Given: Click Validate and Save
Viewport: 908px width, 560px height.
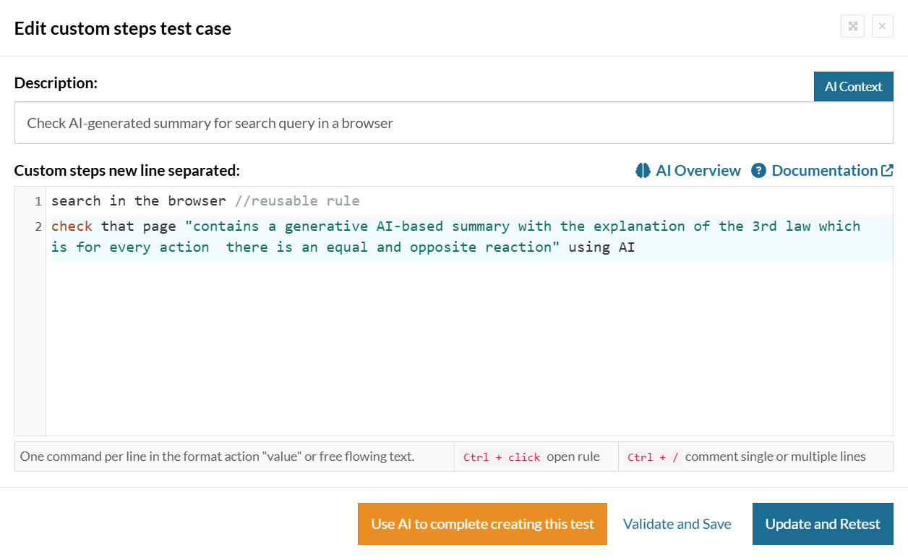Looking at the screenshot, I should pyautogui.click(x=677, y=524).
